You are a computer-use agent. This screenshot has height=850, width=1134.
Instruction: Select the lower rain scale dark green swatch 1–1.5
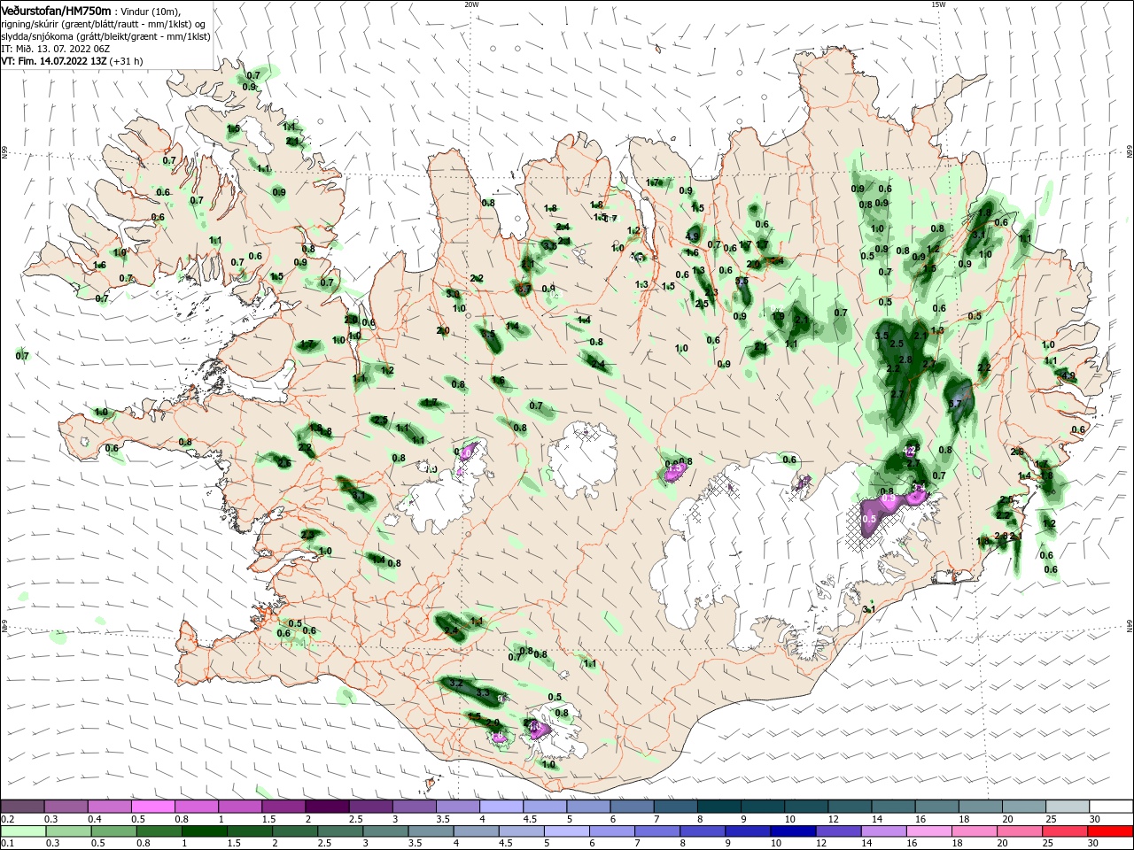[x=204, y=831]
